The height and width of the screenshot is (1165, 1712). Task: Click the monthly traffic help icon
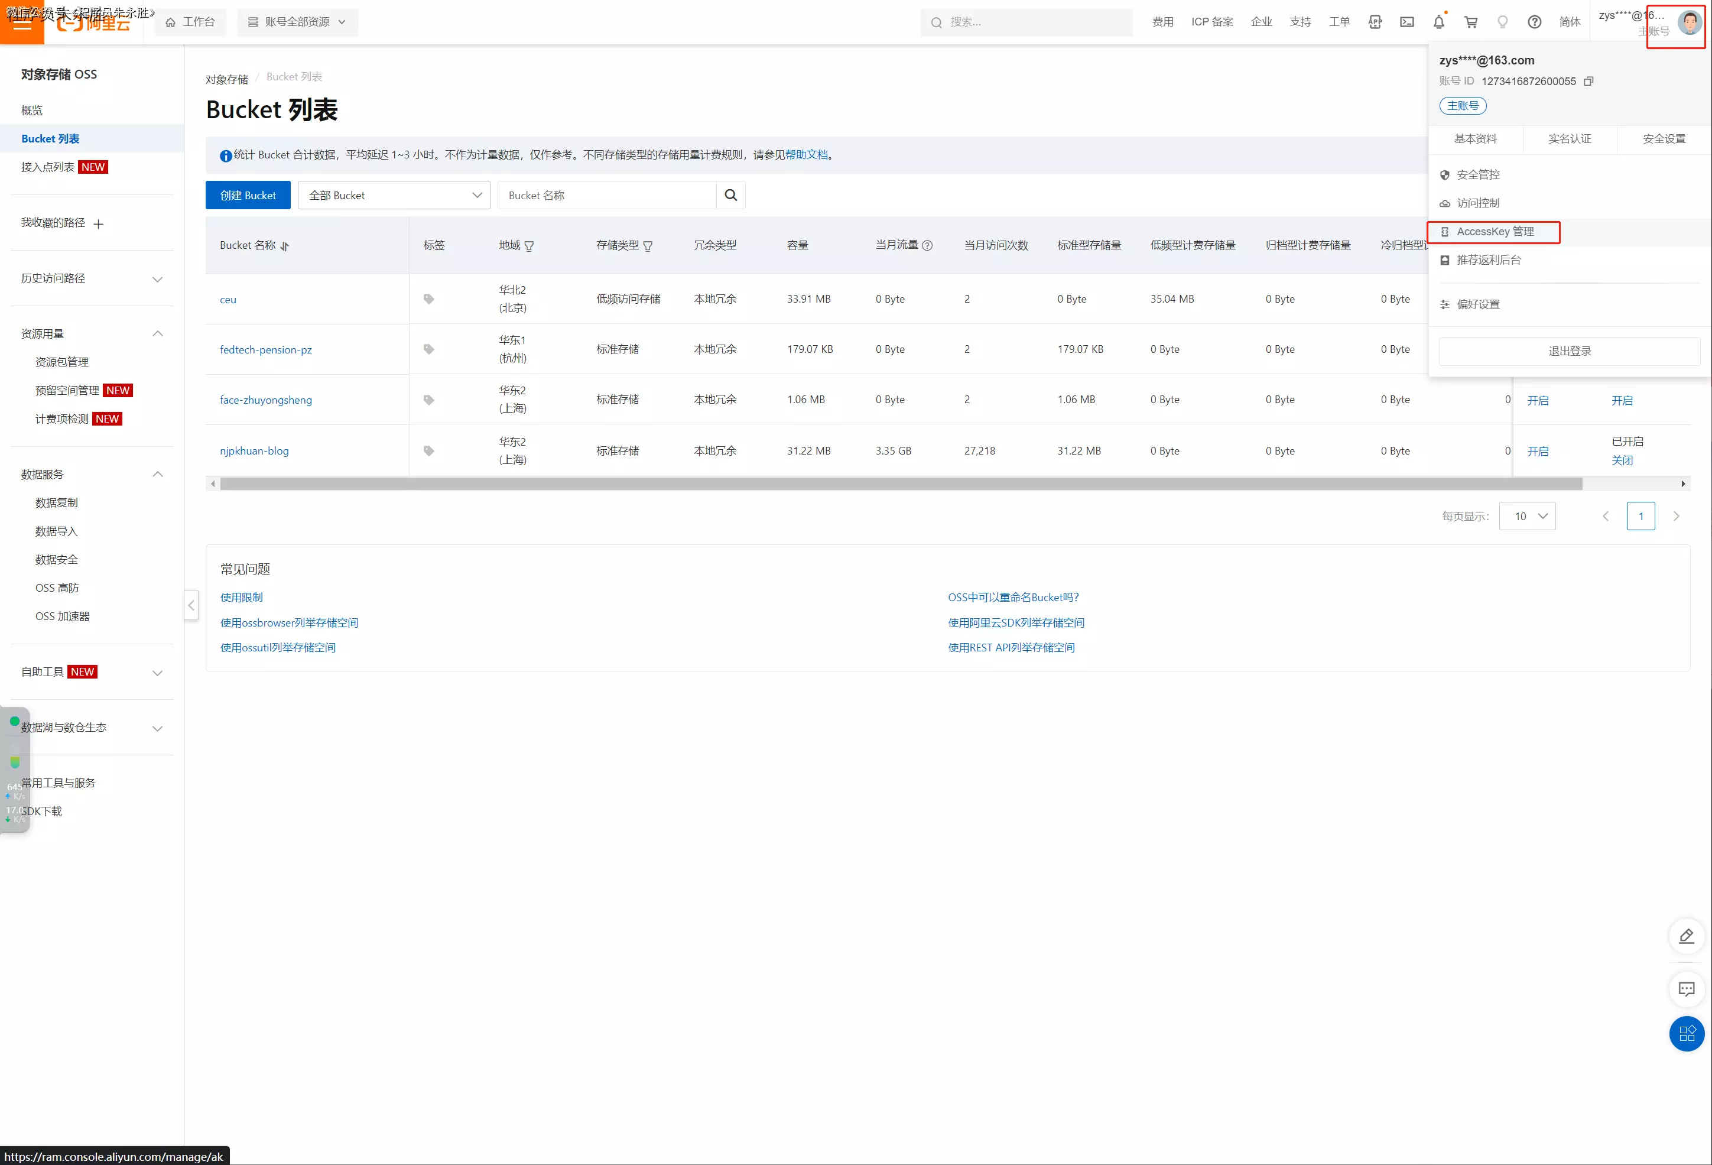click(x=927, y=245)
